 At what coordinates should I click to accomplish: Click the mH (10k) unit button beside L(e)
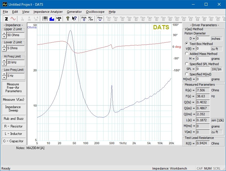point(218,120)
